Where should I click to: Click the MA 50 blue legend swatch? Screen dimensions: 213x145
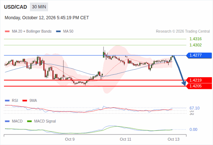pyautogui.click(x=58, y=32)
